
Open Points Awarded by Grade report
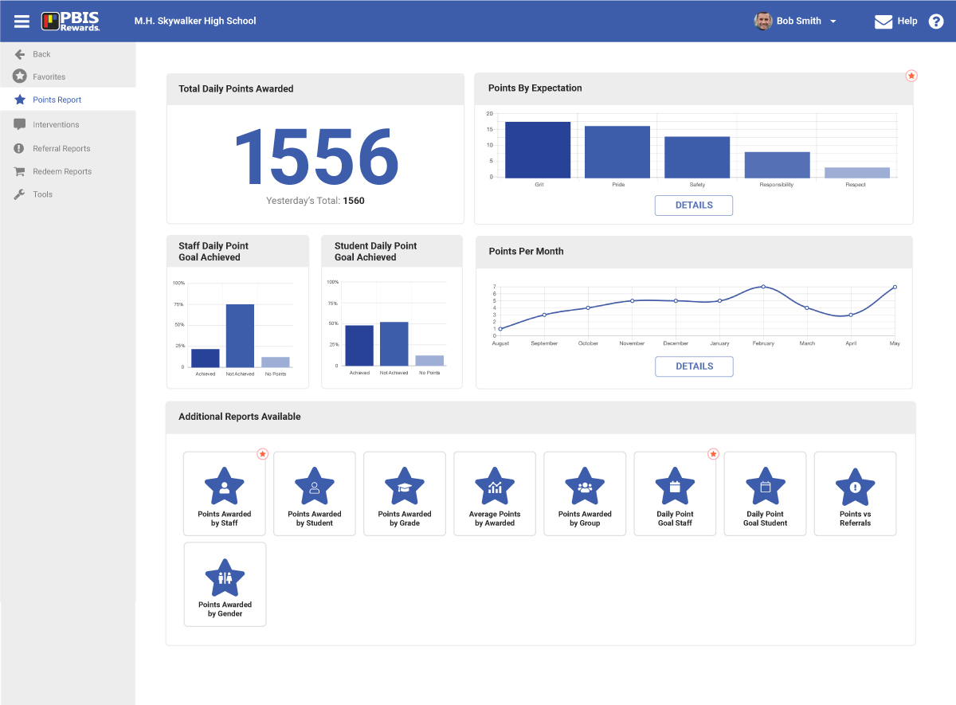[405, 493]
